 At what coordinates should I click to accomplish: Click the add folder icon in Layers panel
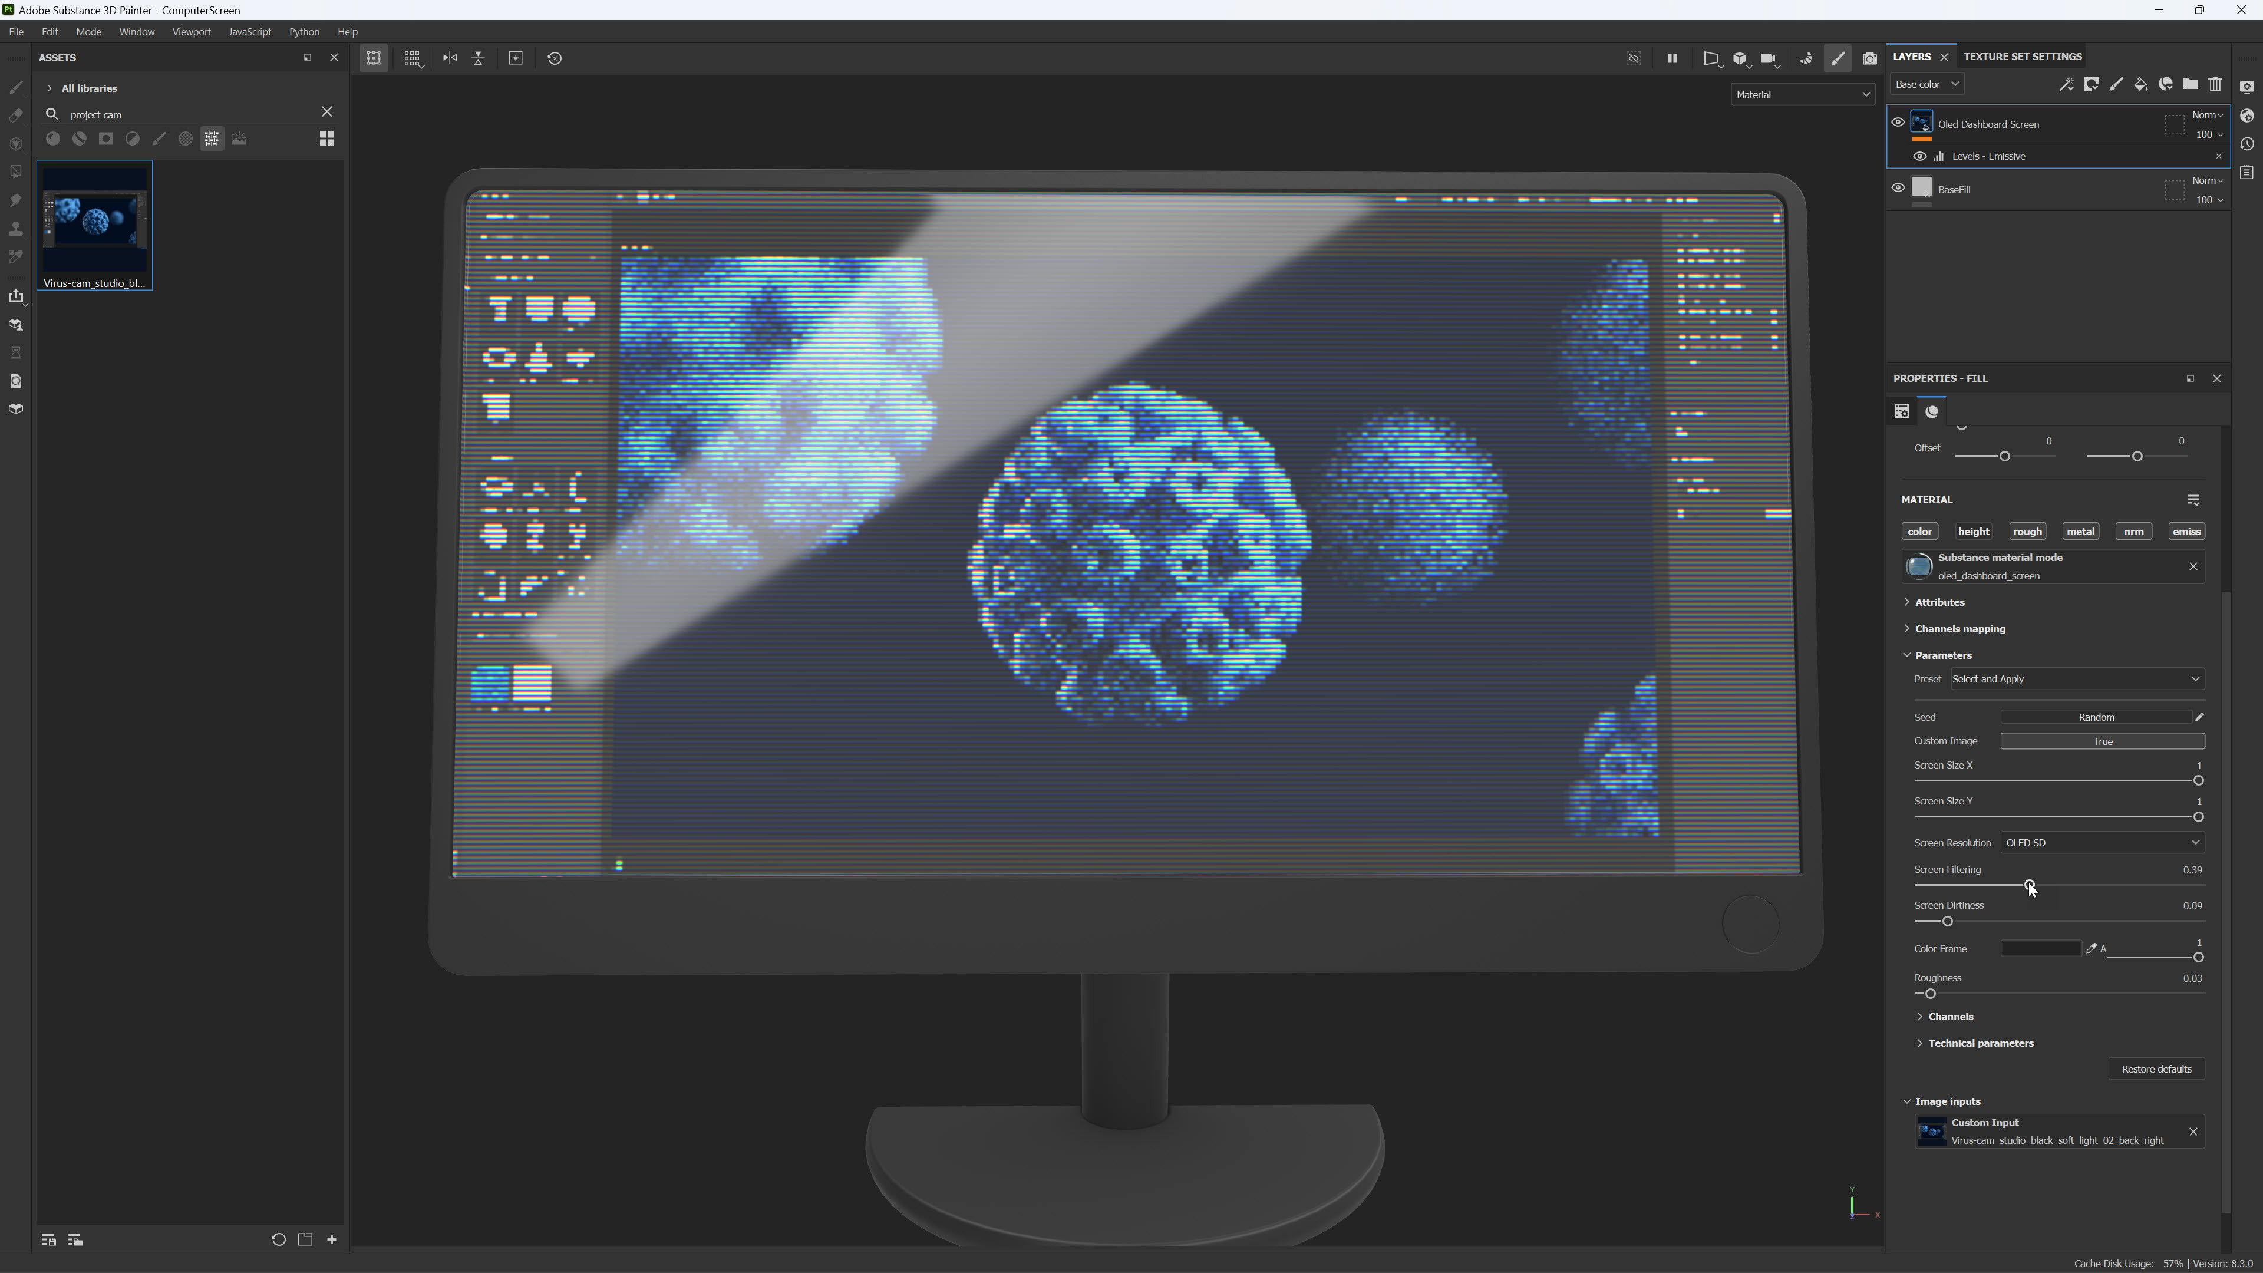coord(2190,84)
